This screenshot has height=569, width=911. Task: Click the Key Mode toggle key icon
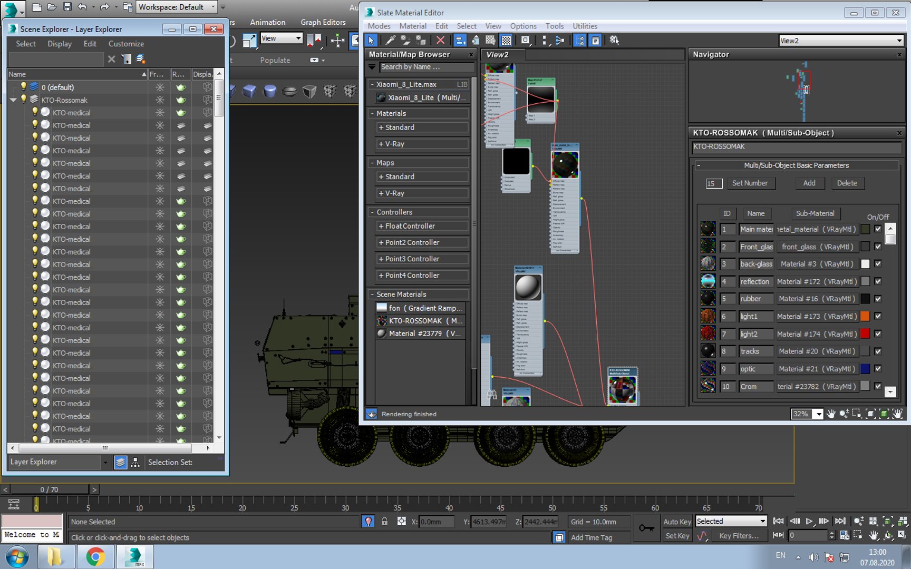click(778, 535)
